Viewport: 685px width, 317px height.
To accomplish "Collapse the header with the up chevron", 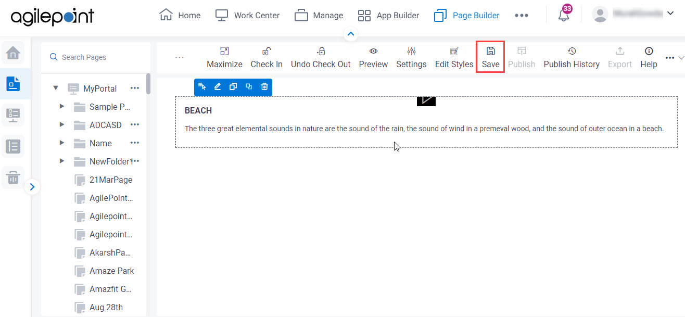I will (350, 34).
